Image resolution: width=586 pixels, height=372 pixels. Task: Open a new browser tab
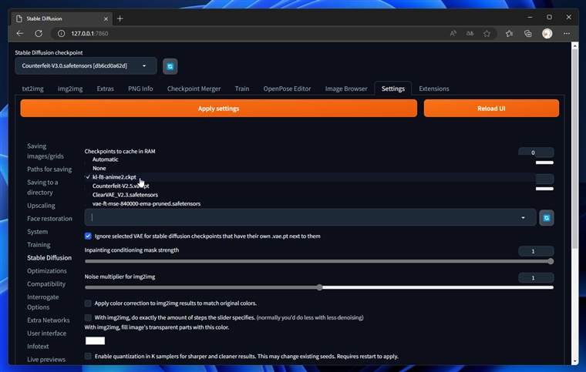point(120,18)
